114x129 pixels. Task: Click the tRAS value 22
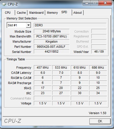coord(80,88)
